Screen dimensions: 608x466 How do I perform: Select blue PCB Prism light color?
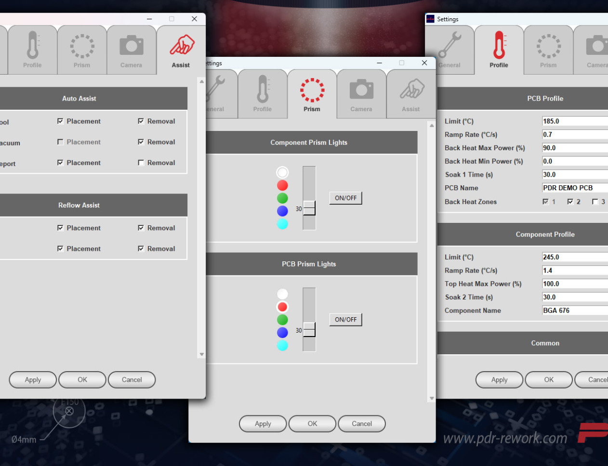point(282,333)
